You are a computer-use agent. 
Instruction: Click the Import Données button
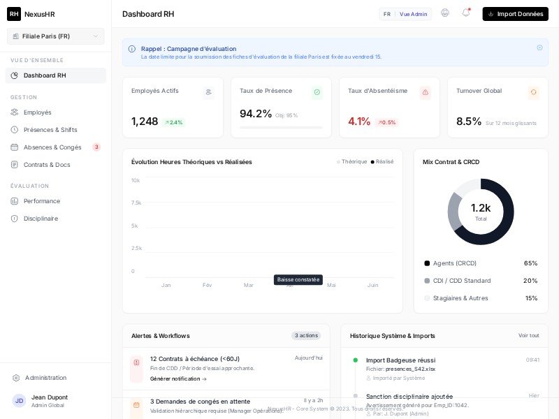tap(515, 14)
